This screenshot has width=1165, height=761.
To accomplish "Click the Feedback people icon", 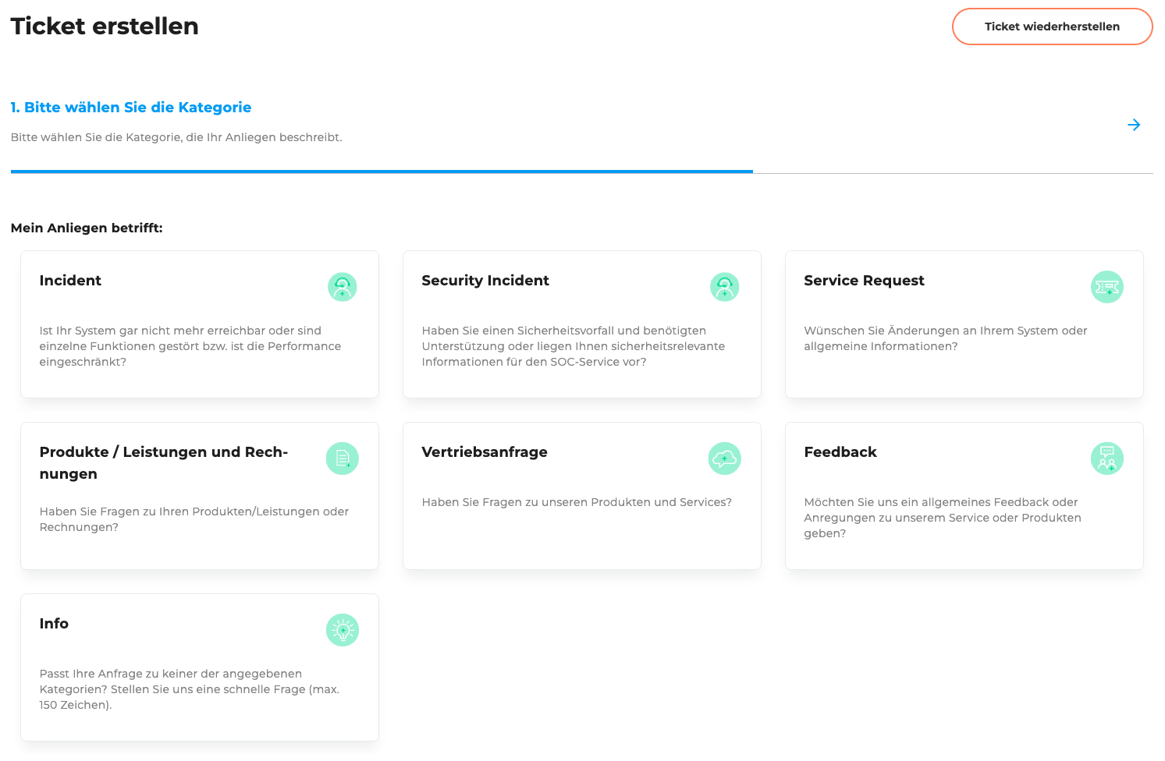I will tap(1106, 458).
